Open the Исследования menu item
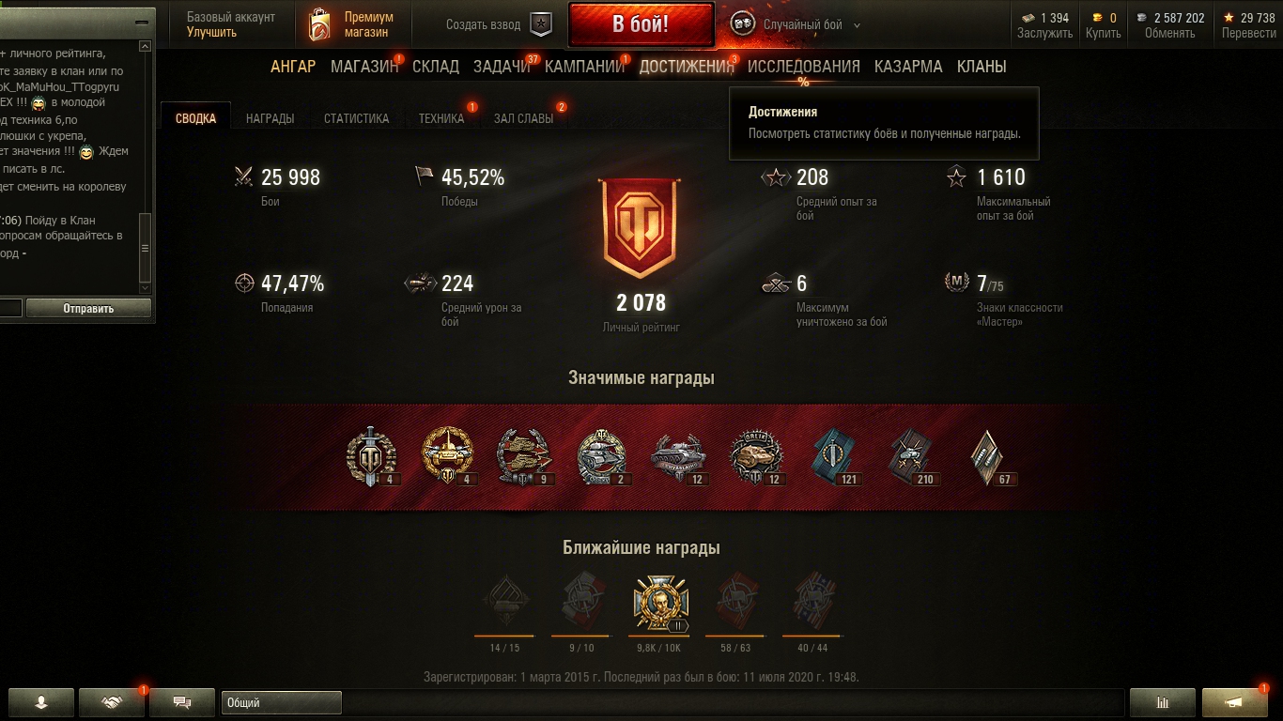This screenshot has height=721, width=1283. tap(804, 67)
